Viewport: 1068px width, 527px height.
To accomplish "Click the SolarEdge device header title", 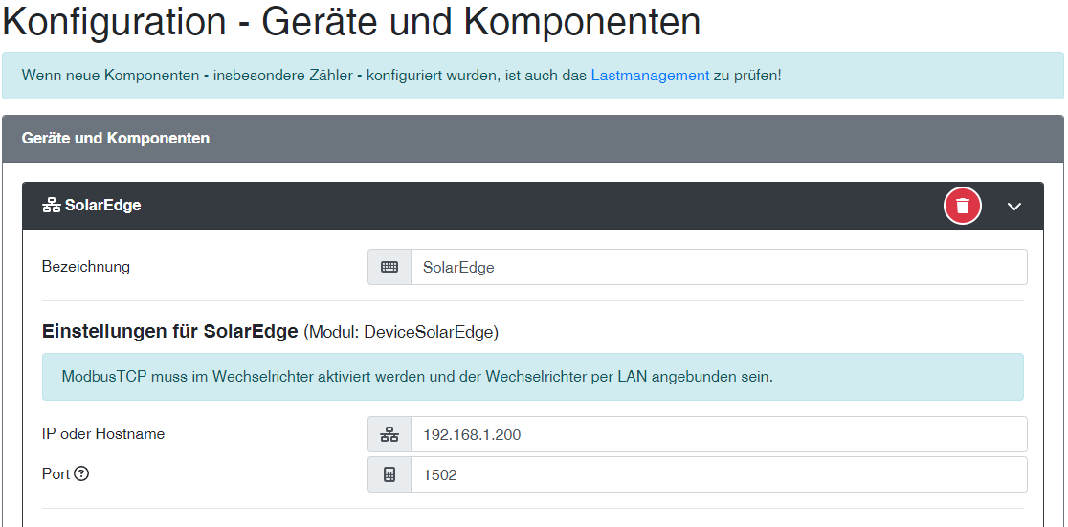I will 102,206.
